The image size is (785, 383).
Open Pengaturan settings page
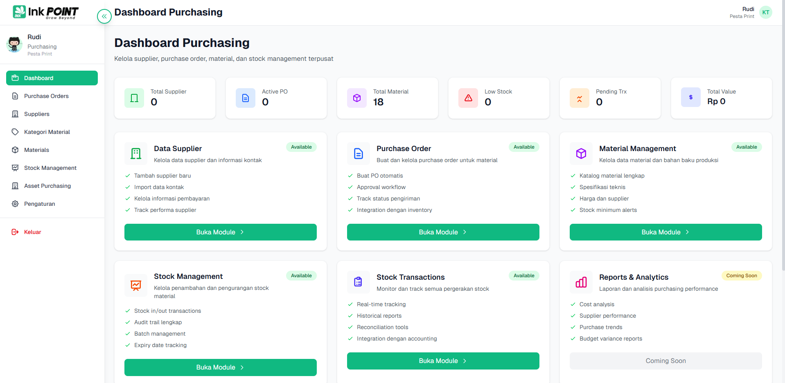(39, 204)
